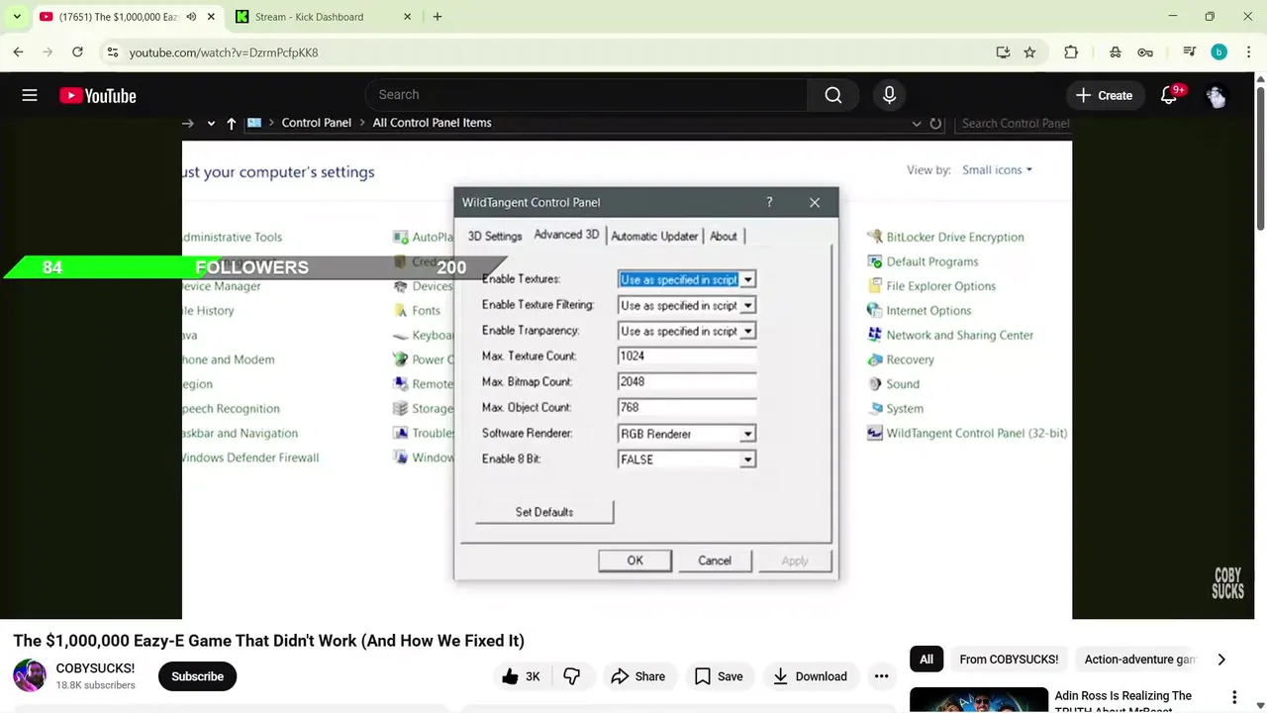Select 'From COBYSUCKS!' filter chip
The width and height of the screenshot is (1267, 713).
(x=1009, y=660)
